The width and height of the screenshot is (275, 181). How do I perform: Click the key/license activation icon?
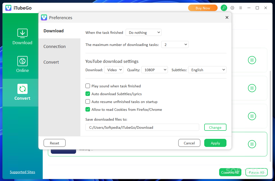224,8
